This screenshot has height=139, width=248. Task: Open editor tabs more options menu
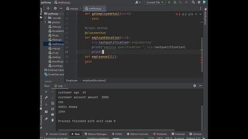click(200, 8)
